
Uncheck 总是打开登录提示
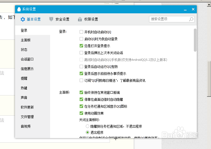tap(81, 46)
